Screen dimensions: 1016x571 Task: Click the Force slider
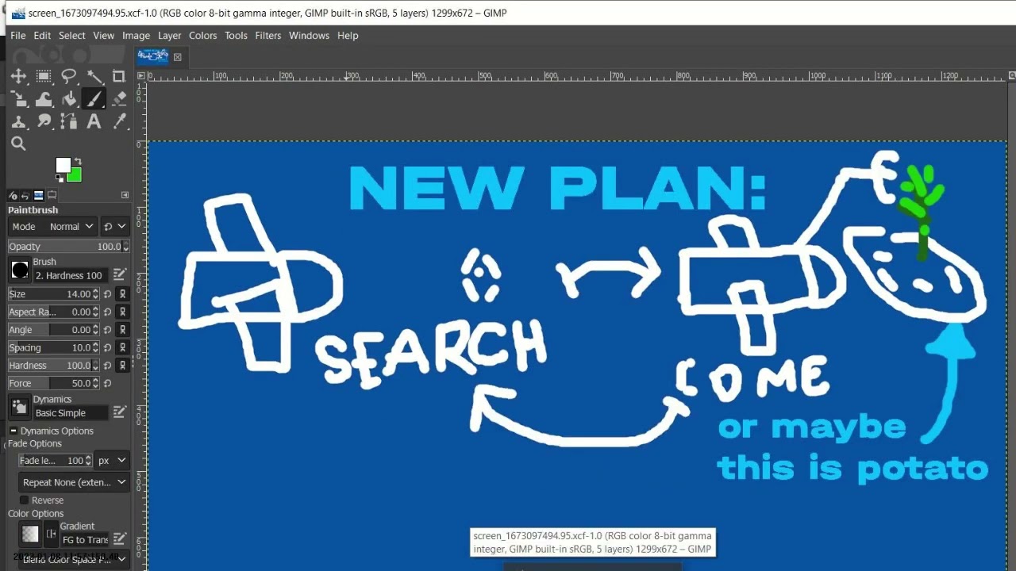coord(49,383)
